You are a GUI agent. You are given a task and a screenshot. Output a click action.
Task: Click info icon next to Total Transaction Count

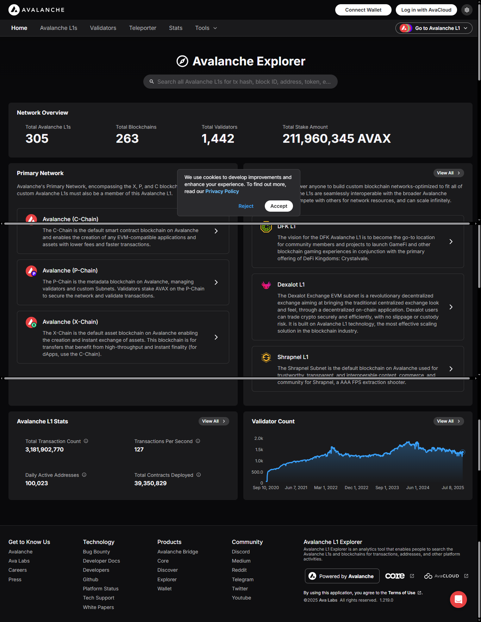tap(86, 441)
